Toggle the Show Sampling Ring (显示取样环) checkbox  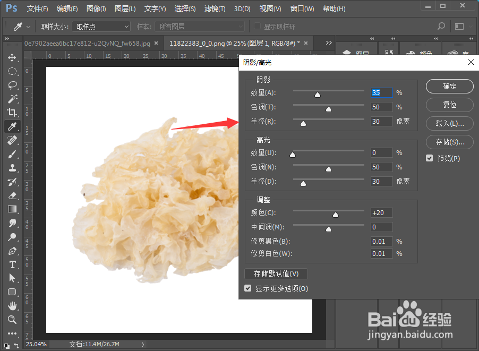click(x=257, y=26)
